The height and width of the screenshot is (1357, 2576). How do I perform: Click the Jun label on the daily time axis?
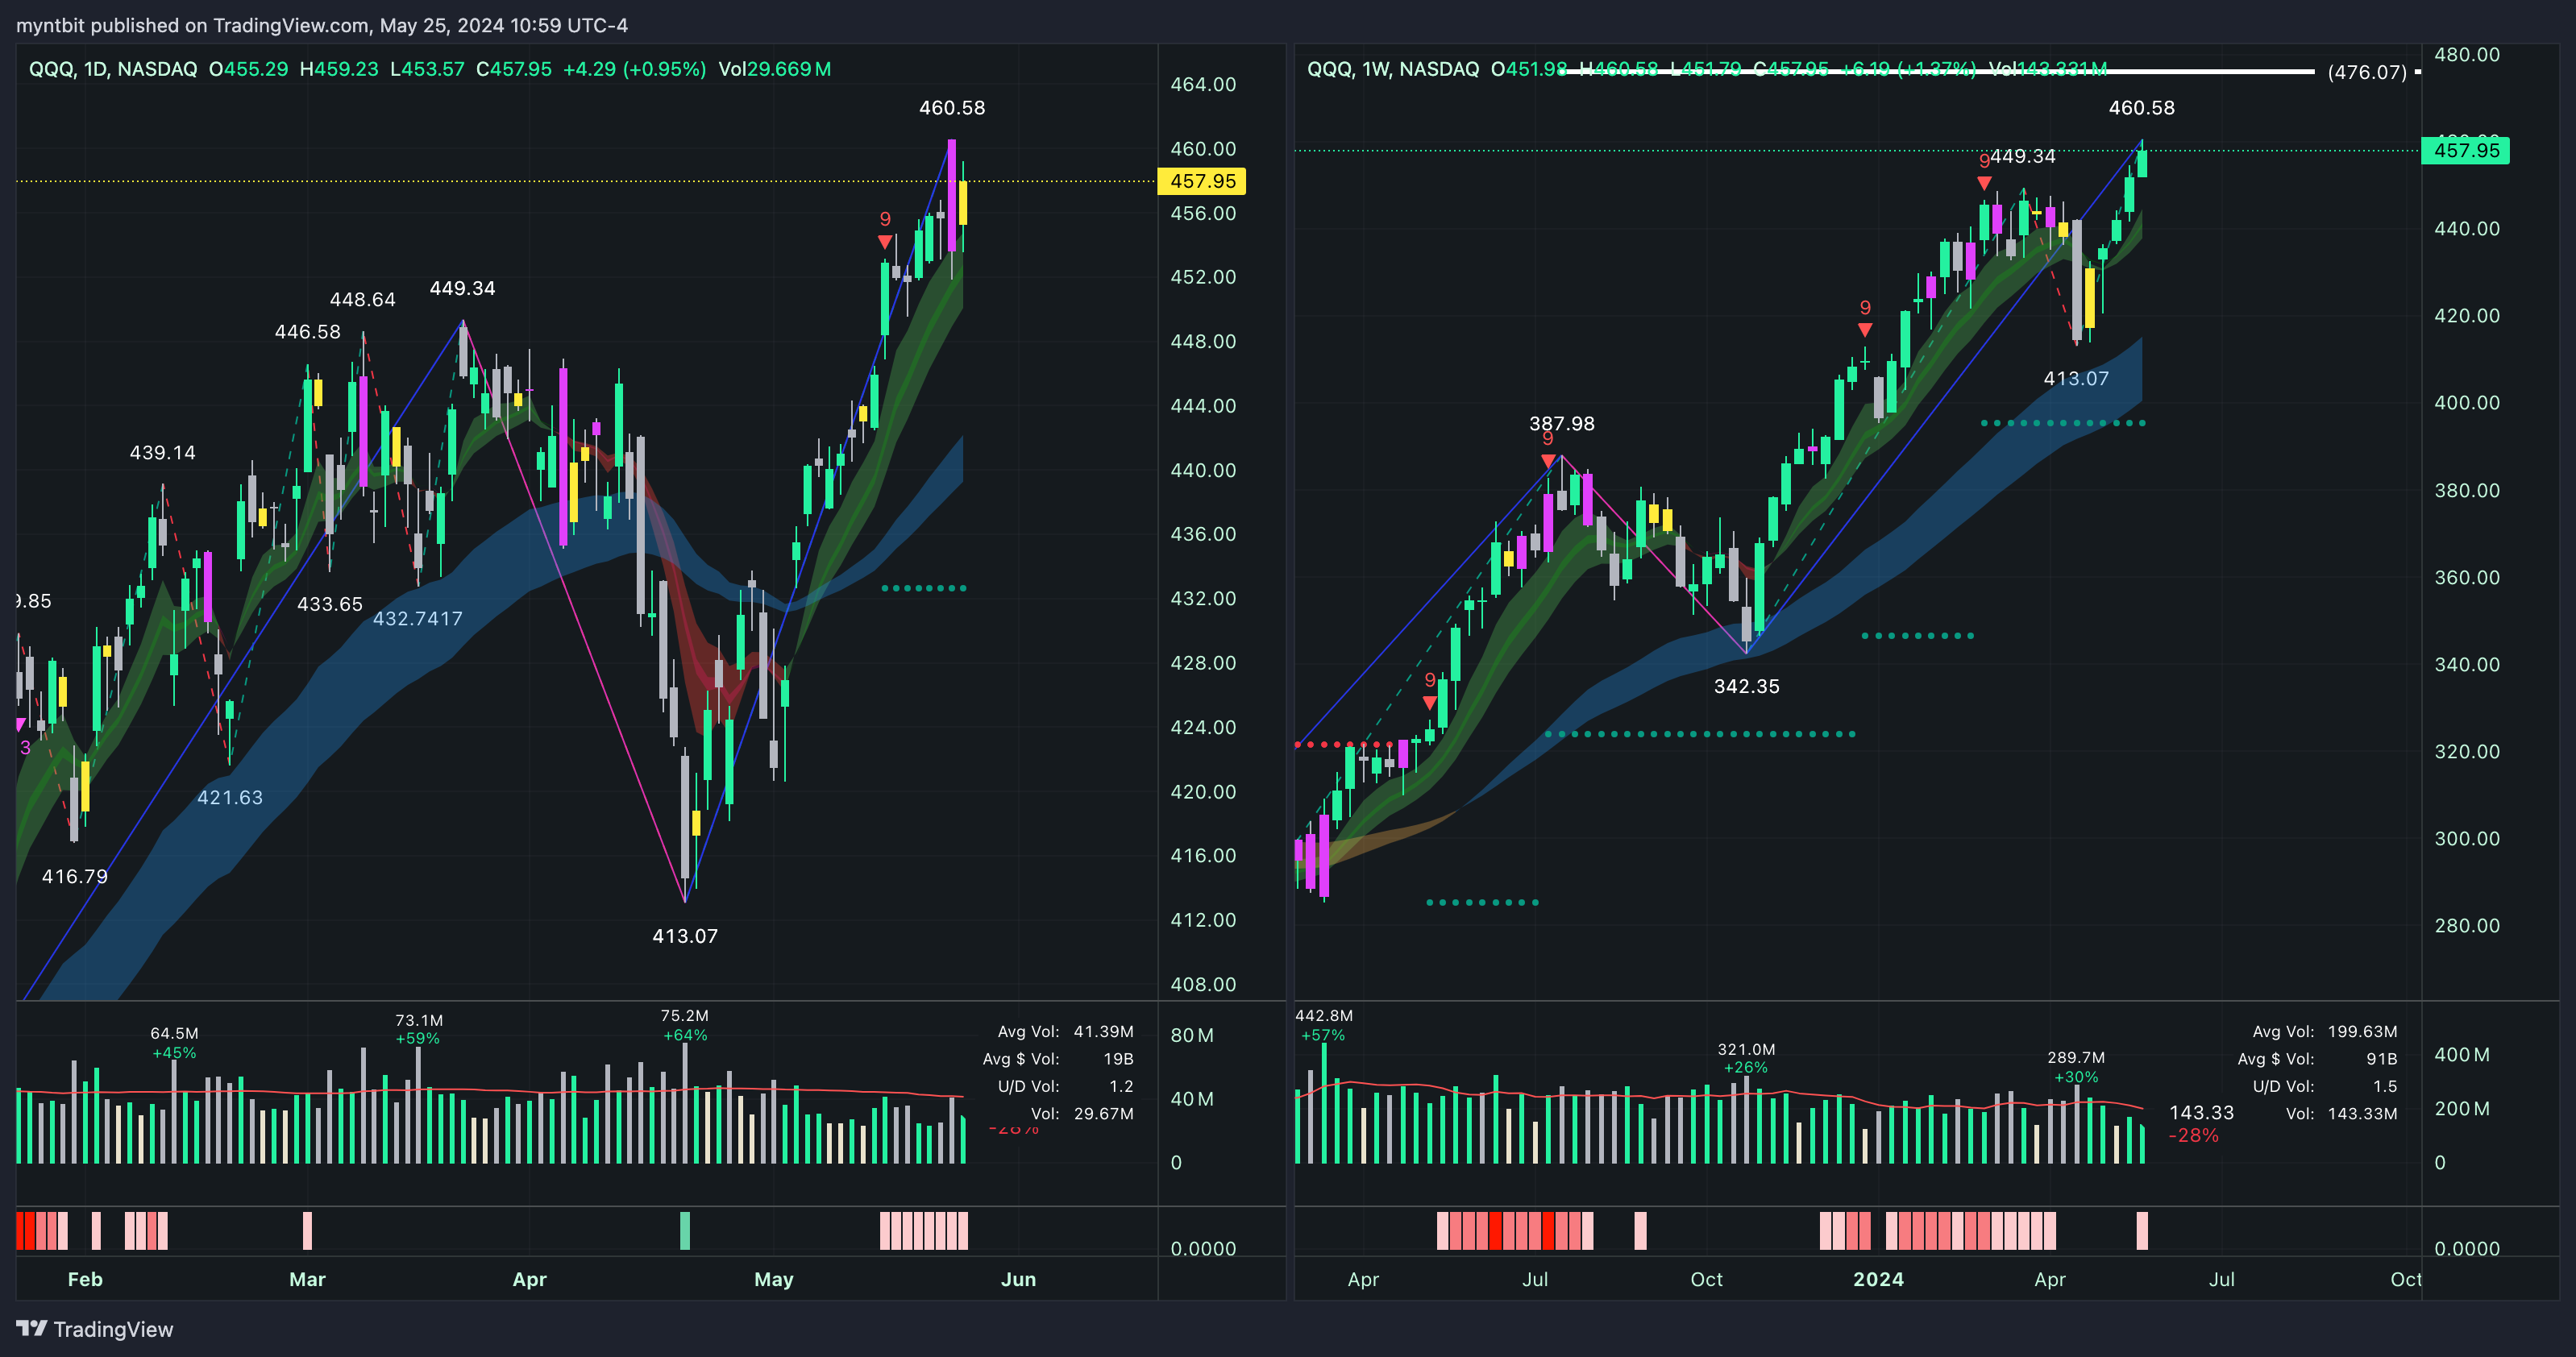pos(1018,1279)
